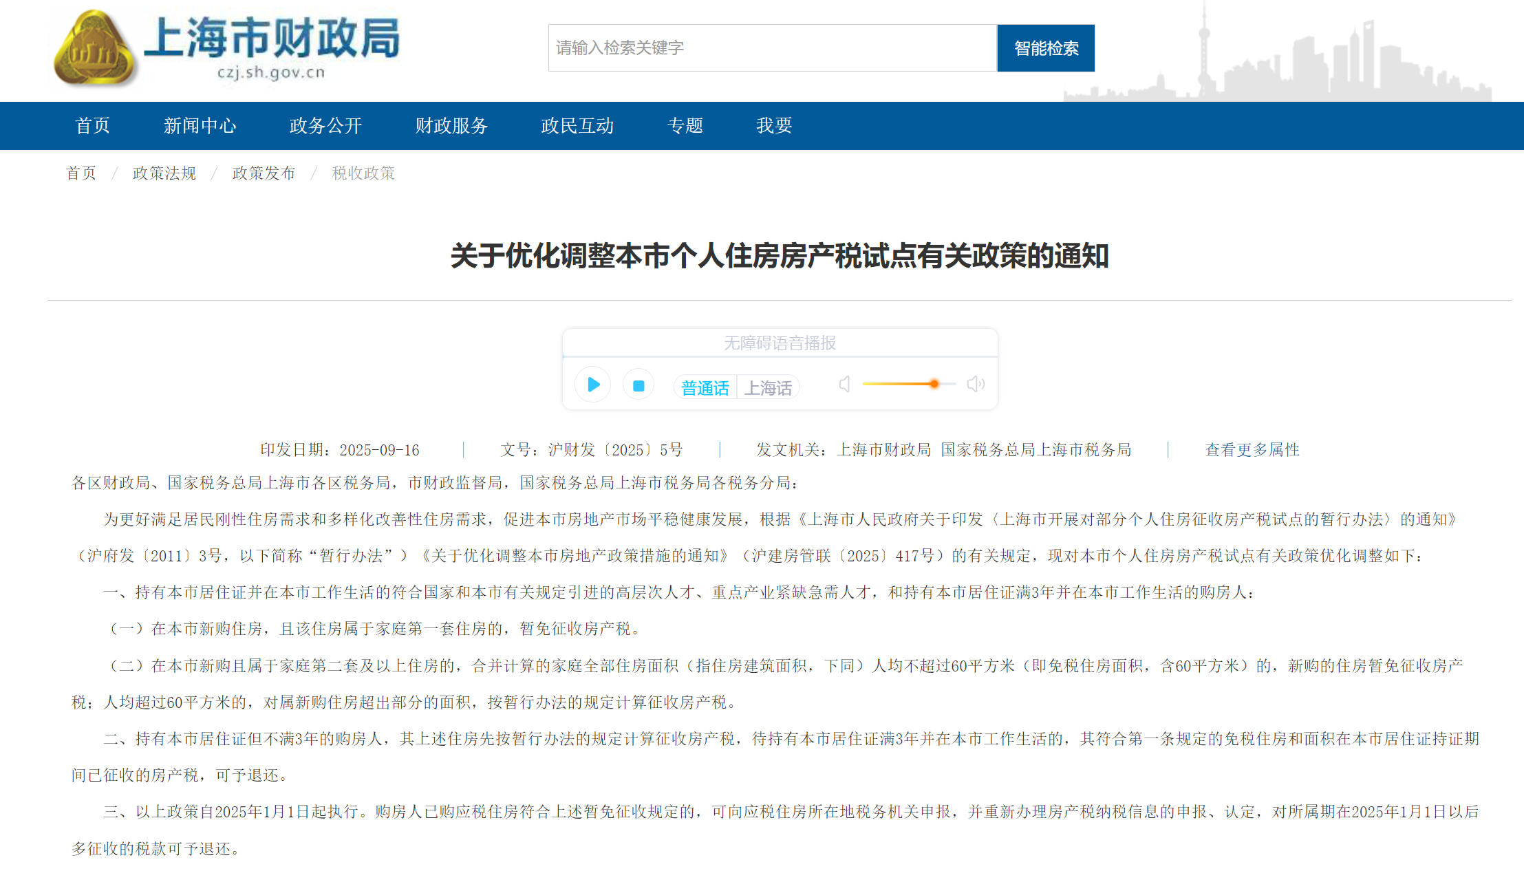Click the 智能检索 search button
The width and height of the screenshot is (1524, 882).
[x=1046, y=48]
